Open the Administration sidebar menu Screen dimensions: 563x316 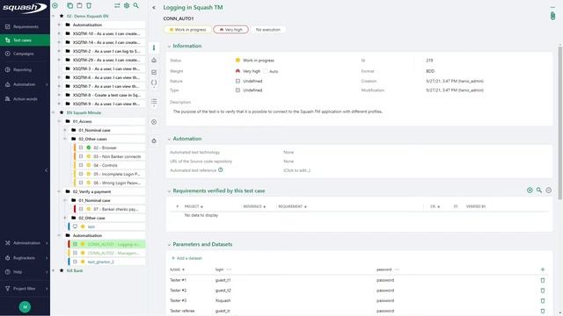point(25,243)
